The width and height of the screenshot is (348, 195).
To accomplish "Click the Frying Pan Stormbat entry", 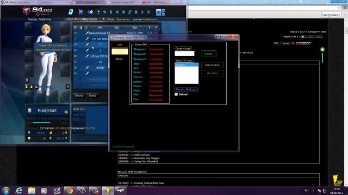I will 138,161.
